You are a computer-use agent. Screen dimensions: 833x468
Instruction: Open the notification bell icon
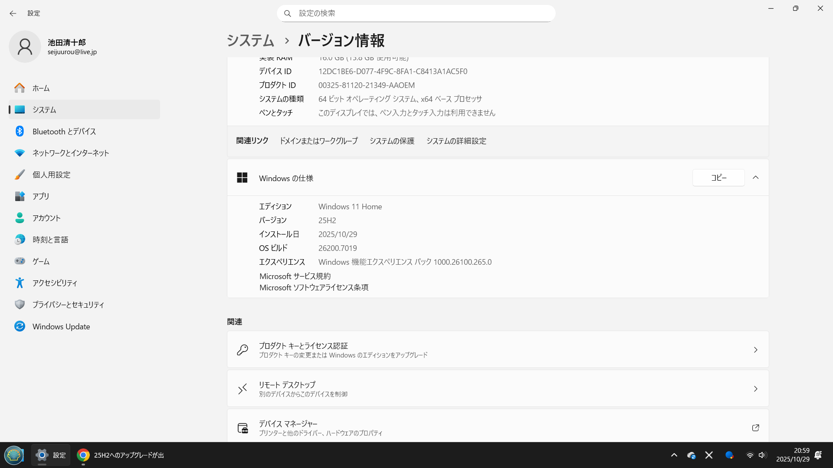click(818, 455)
